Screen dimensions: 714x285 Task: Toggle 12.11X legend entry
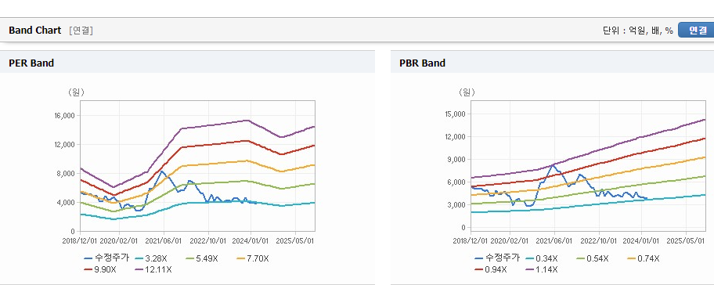click(153, 269)
